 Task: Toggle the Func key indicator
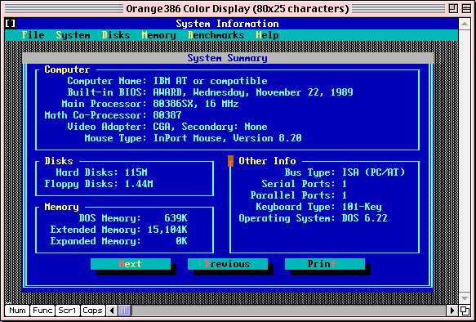[42, 311]
